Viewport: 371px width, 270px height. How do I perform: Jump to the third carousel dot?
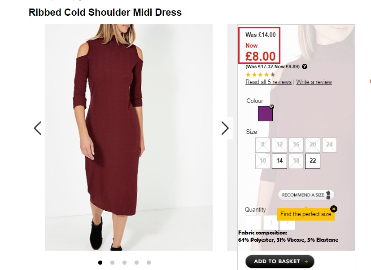click(124, 262)
